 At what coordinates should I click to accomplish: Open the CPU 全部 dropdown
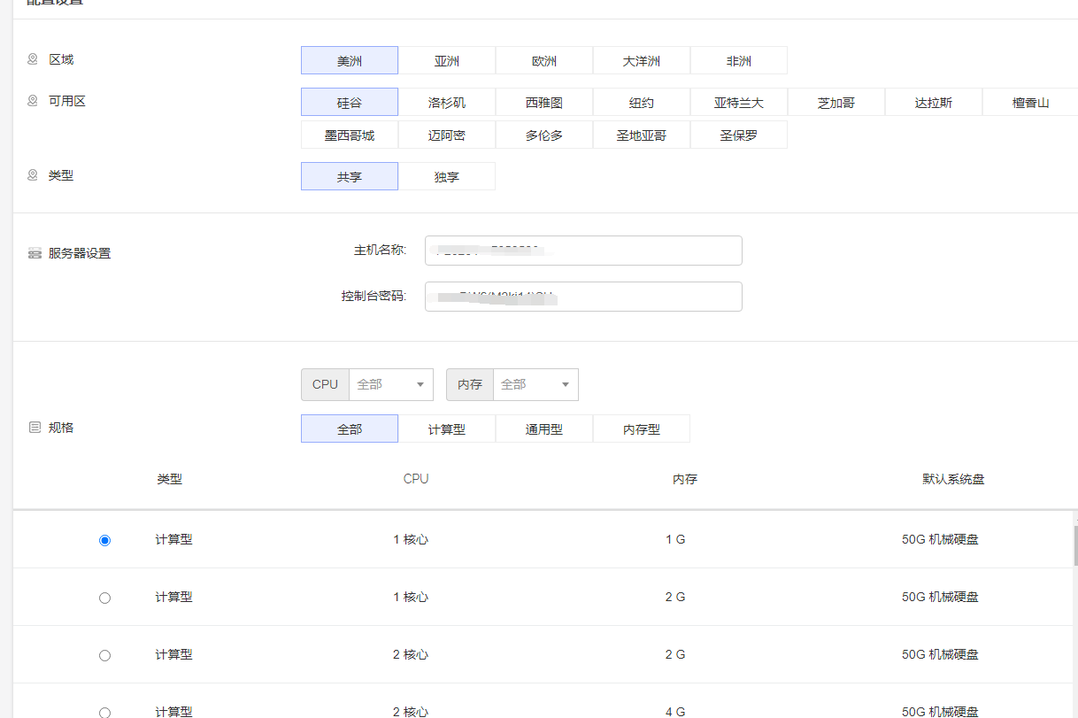(390, 384)
